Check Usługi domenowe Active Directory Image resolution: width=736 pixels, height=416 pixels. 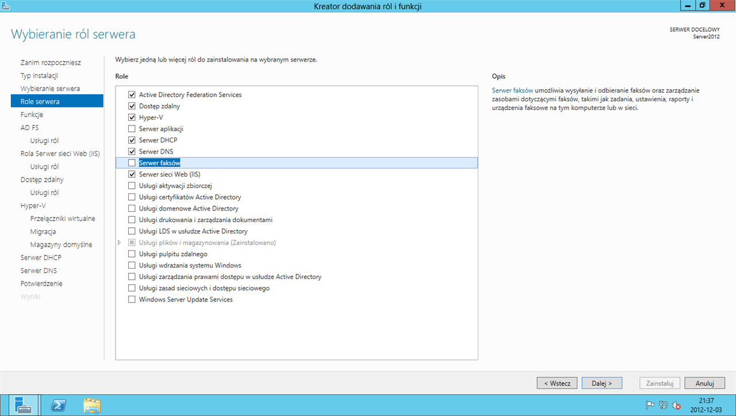pyautogui.click(x=132, y=208)
